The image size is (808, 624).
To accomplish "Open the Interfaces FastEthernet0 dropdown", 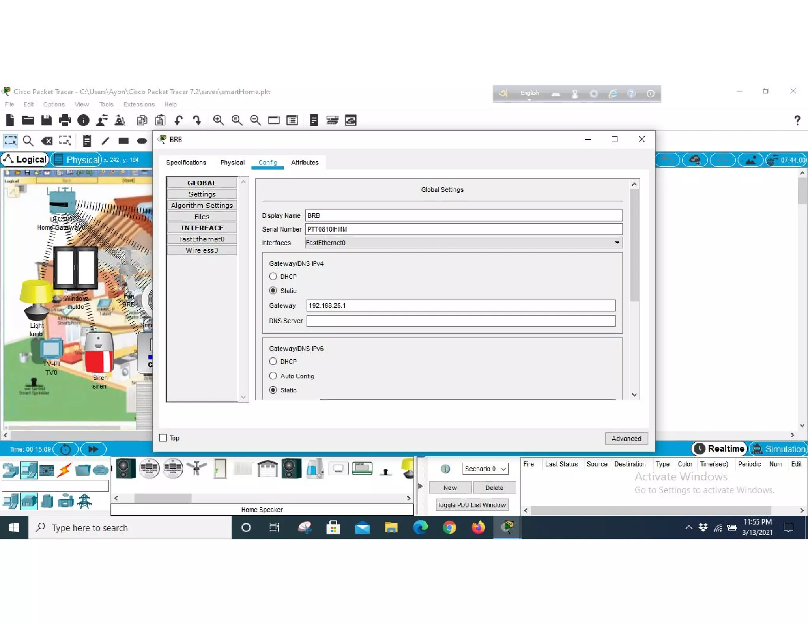I will click(x=464, y=243).
